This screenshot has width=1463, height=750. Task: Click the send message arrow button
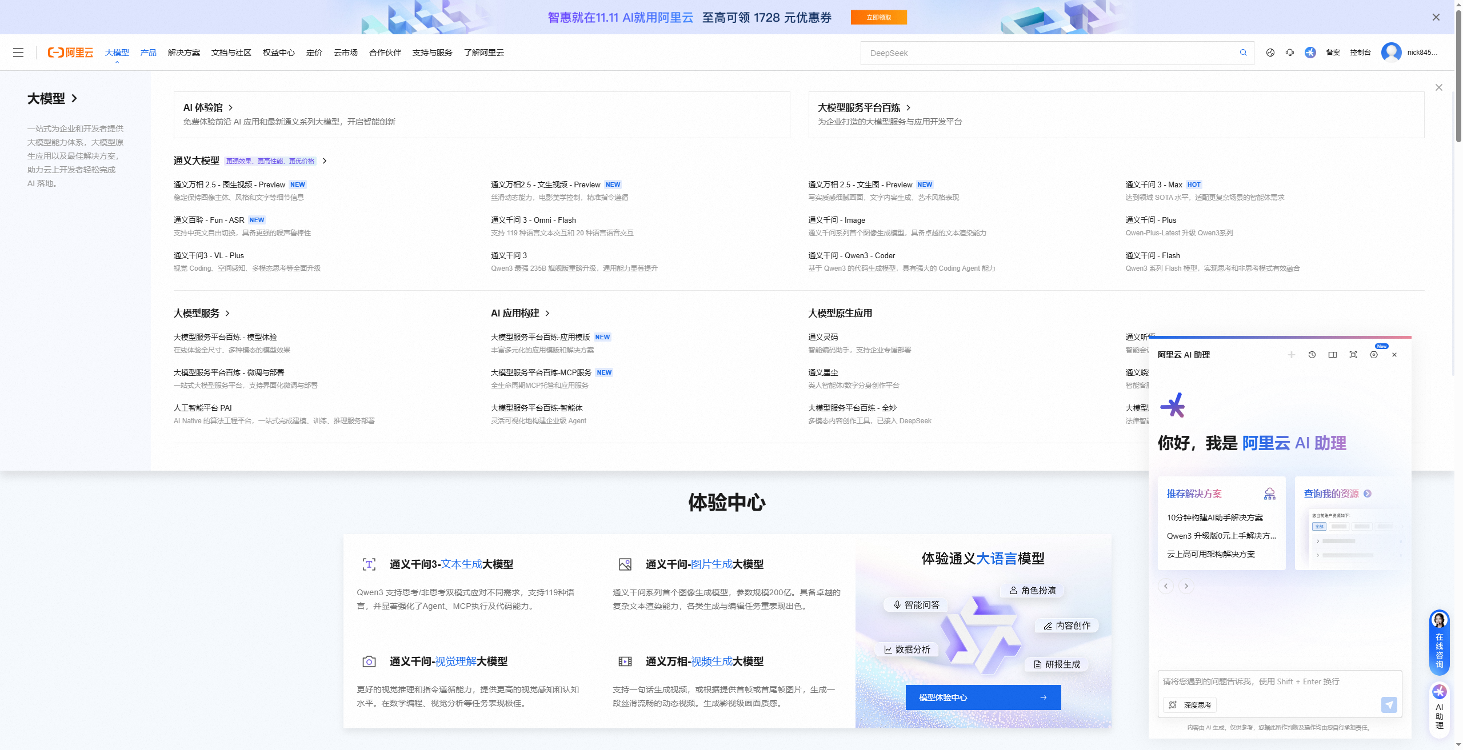point(1389,704)
